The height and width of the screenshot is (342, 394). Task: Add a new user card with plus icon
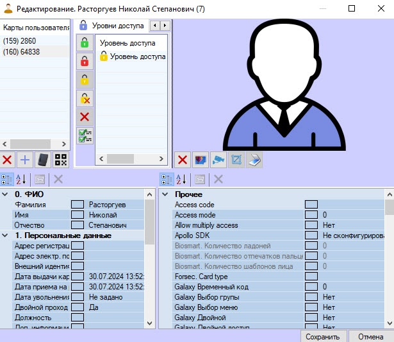pyautogui.click(x=25, y=160)
